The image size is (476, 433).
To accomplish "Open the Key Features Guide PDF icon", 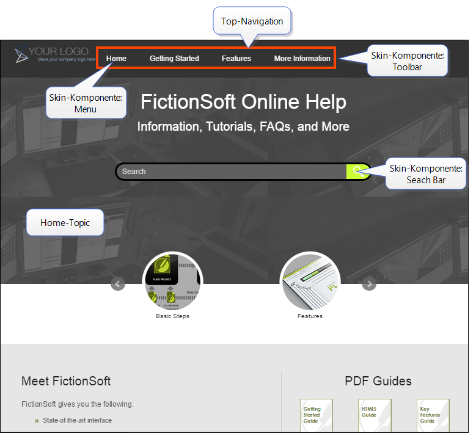I will [433, 415].
